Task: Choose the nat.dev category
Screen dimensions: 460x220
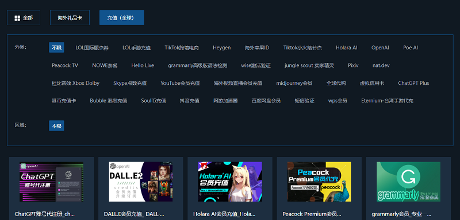Action: pyautogui.click(x=381, y=65)
